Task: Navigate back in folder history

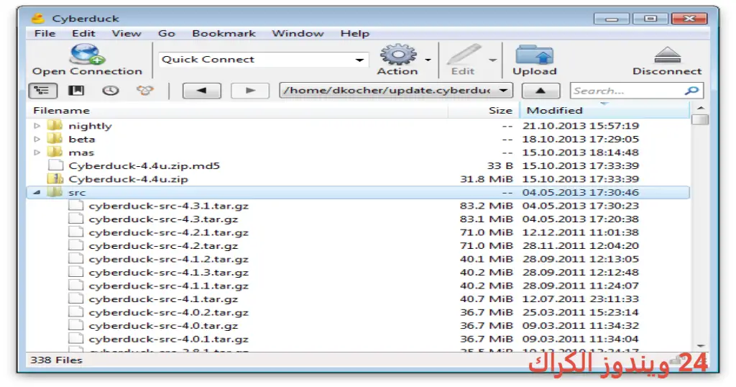Action: coord(202,91)
